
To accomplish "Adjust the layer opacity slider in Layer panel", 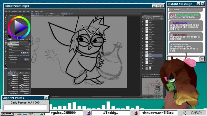I will tap(157, 17).
